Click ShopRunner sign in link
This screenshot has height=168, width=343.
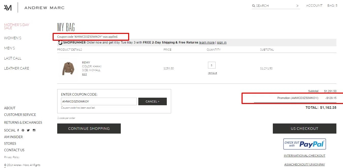point(222,43)
